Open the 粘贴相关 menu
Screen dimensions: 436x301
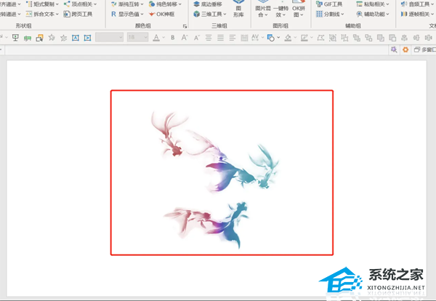pos(373,4)
